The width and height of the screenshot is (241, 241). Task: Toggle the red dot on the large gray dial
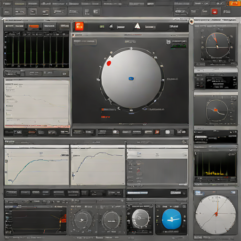point(109,63)
